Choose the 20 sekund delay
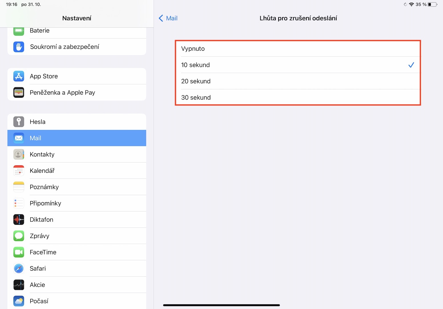Screen dimensions: 443x309 click(x=297, y=81)
